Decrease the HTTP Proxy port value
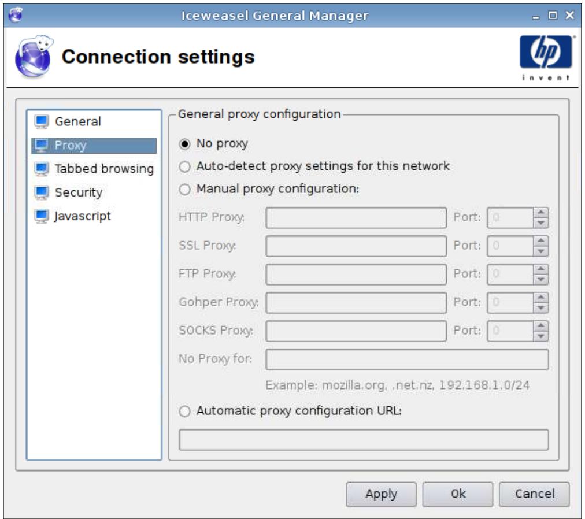 coord(540,223)
